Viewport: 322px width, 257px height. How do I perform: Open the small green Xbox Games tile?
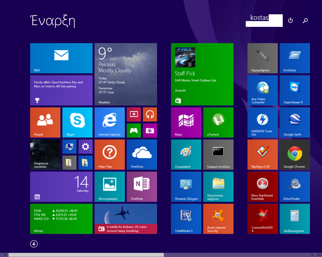click(x=134, y=130)
